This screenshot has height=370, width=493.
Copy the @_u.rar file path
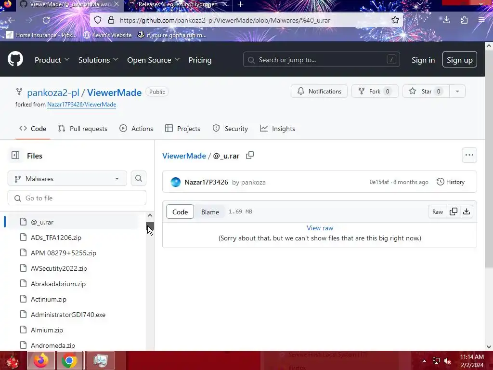coord(250,156)
